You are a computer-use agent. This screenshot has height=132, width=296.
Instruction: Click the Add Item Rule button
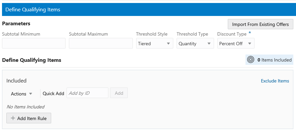(x=29, y=118)
